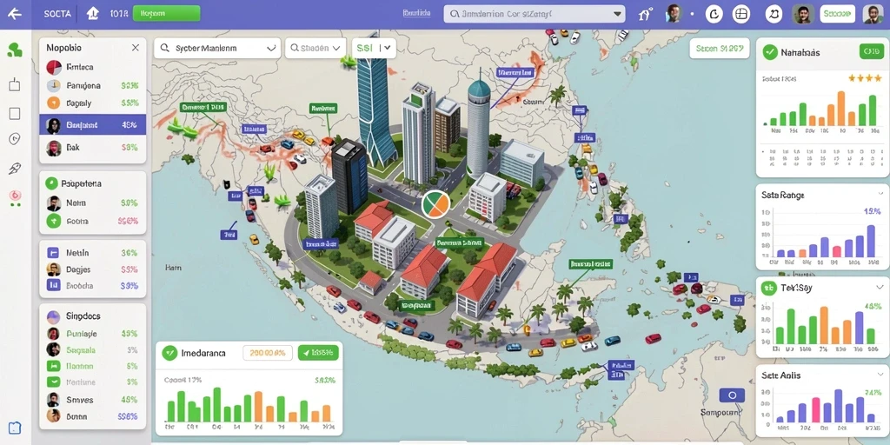Viewport: 890px width, 445px height.
Task: Click the orange-green pie marker on map
Action: click(436, 204)
